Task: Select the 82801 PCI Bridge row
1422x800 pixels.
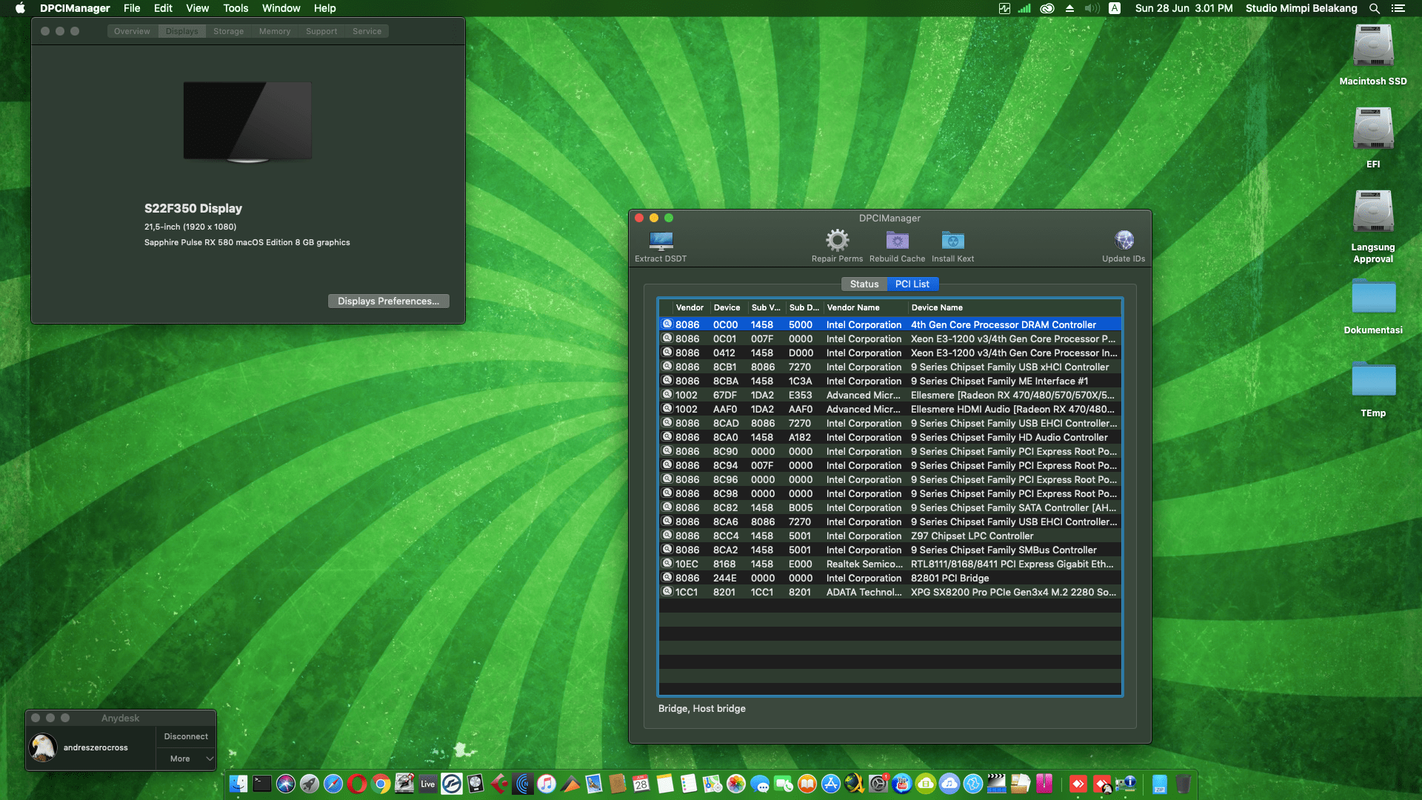Action: [x=890, y=578]
